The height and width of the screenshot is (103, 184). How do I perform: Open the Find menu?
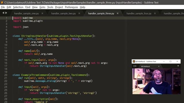point(28,7)
